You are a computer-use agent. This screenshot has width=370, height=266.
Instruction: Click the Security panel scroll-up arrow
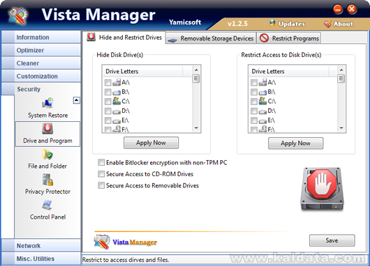pyautogui.click(x=77, y=100)
